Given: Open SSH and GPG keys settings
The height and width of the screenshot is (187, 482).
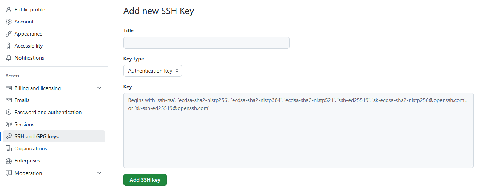Looking at the screenshot, I should (x=37, y=136).
